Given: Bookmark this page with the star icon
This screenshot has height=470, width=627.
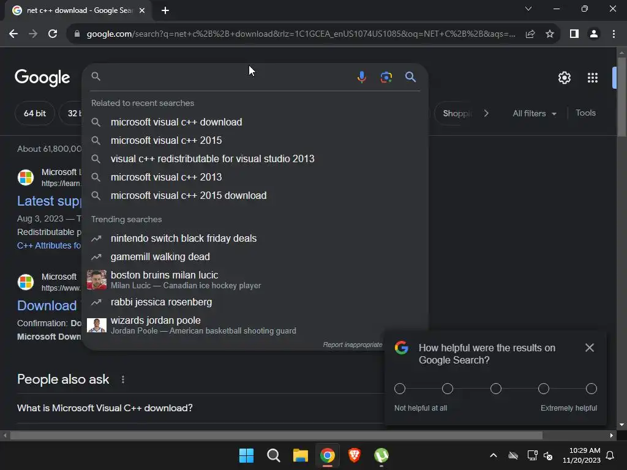Looking at the screenshot, I should click(550, 34).
